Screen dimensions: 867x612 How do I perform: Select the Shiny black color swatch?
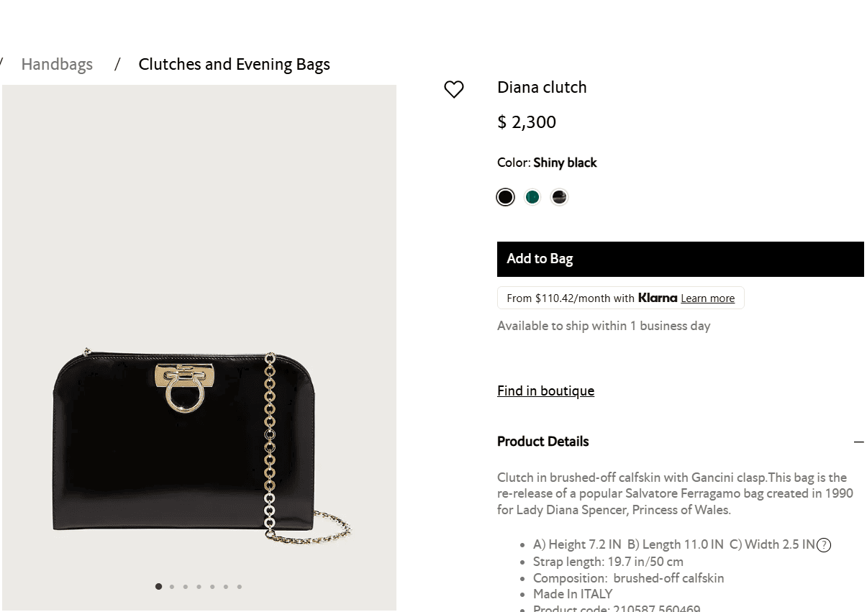(x=505, y=197)
